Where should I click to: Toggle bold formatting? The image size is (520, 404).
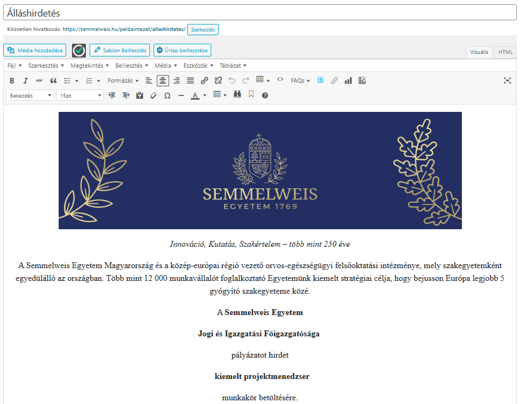point(12,80)
